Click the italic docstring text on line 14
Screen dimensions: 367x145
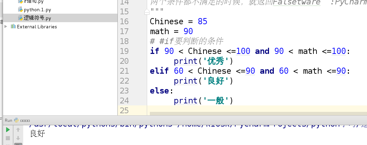point(258,2)
